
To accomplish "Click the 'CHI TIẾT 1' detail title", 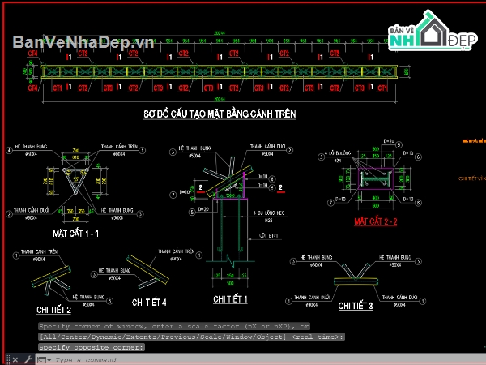I will click(x=230, y=298).
